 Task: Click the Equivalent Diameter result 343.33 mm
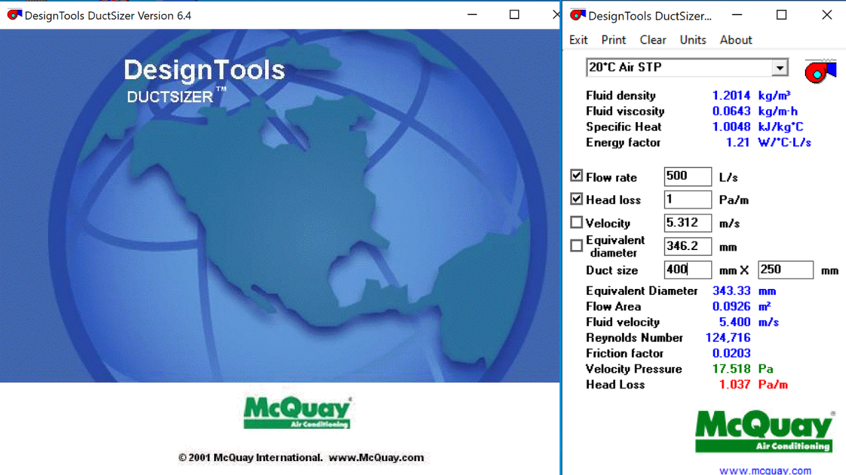(744, 291)
